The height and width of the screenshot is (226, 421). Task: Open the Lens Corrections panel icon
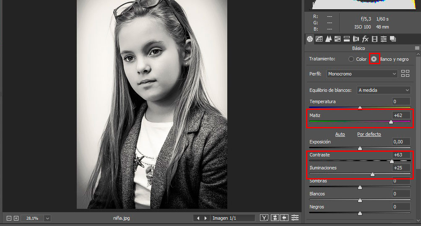coord(356,39)
